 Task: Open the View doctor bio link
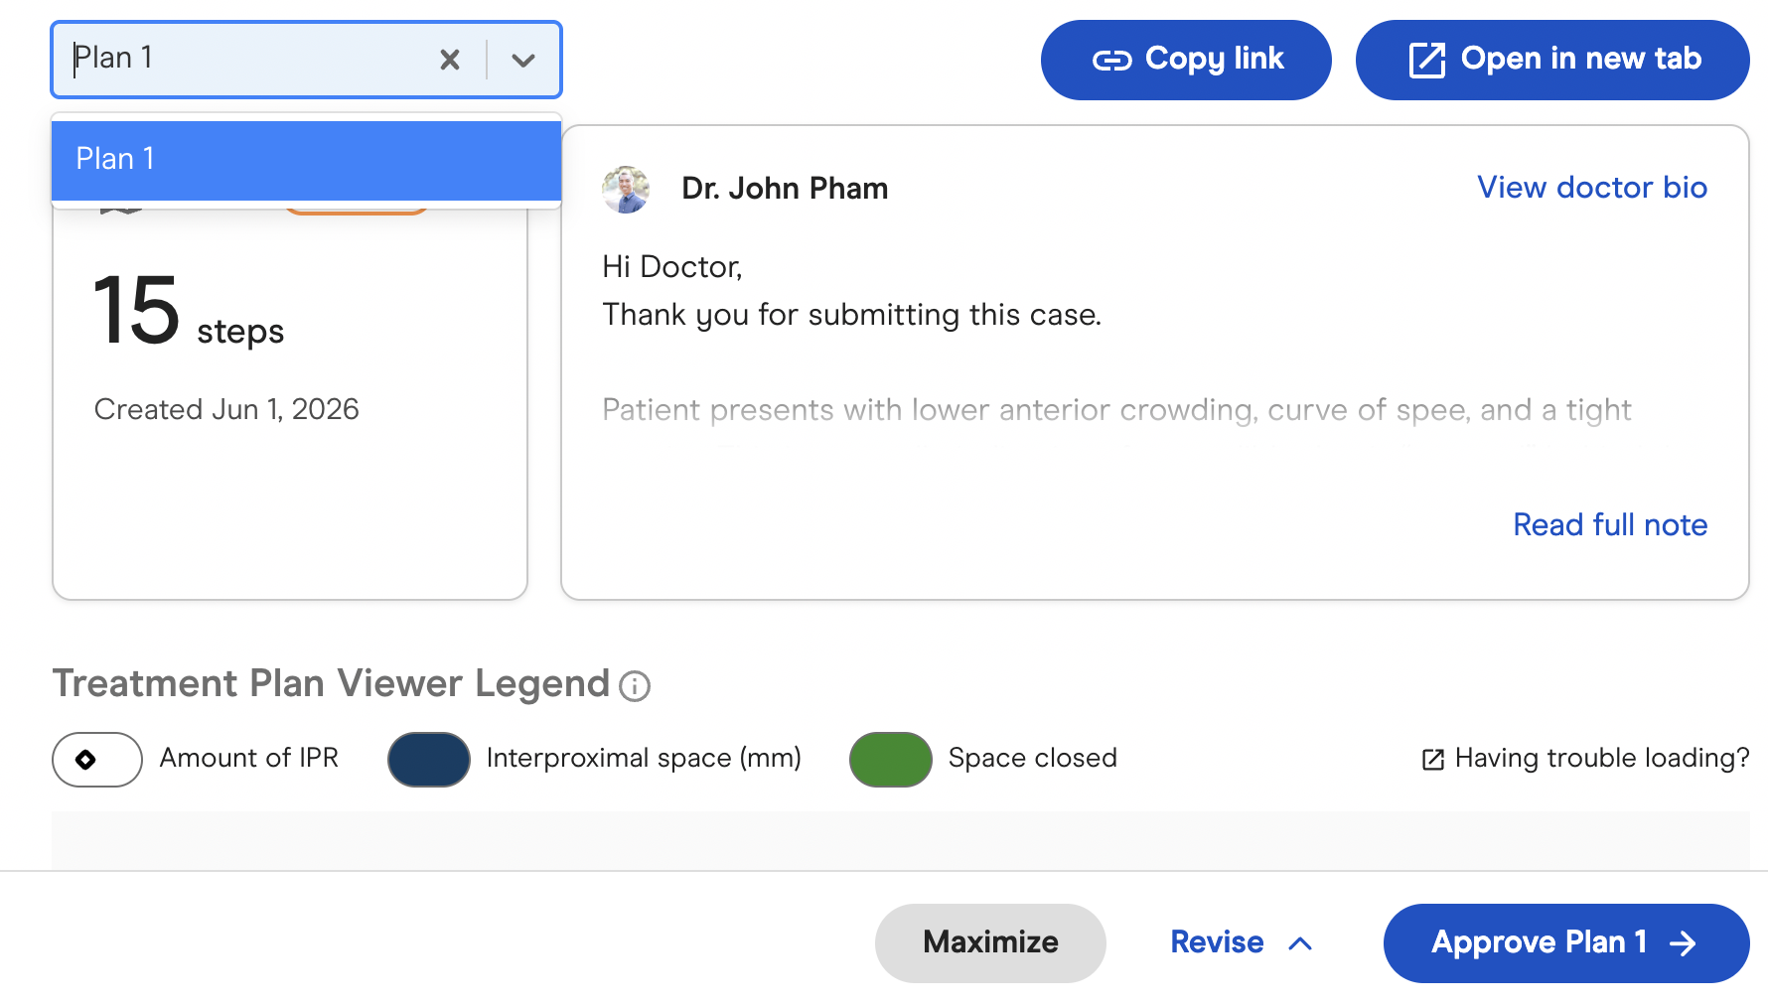pyautogui.click(x=1592, y=188)
